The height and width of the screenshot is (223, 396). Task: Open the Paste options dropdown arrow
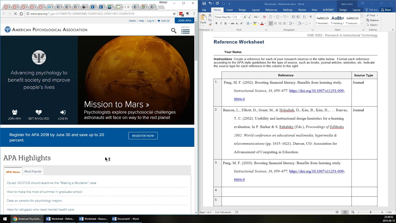pos(203,26)
